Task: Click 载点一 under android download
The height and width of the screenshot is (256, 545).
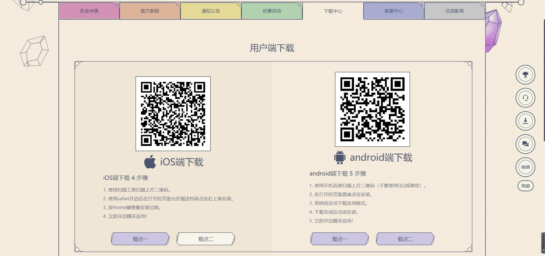Action: tap(340, 239)
